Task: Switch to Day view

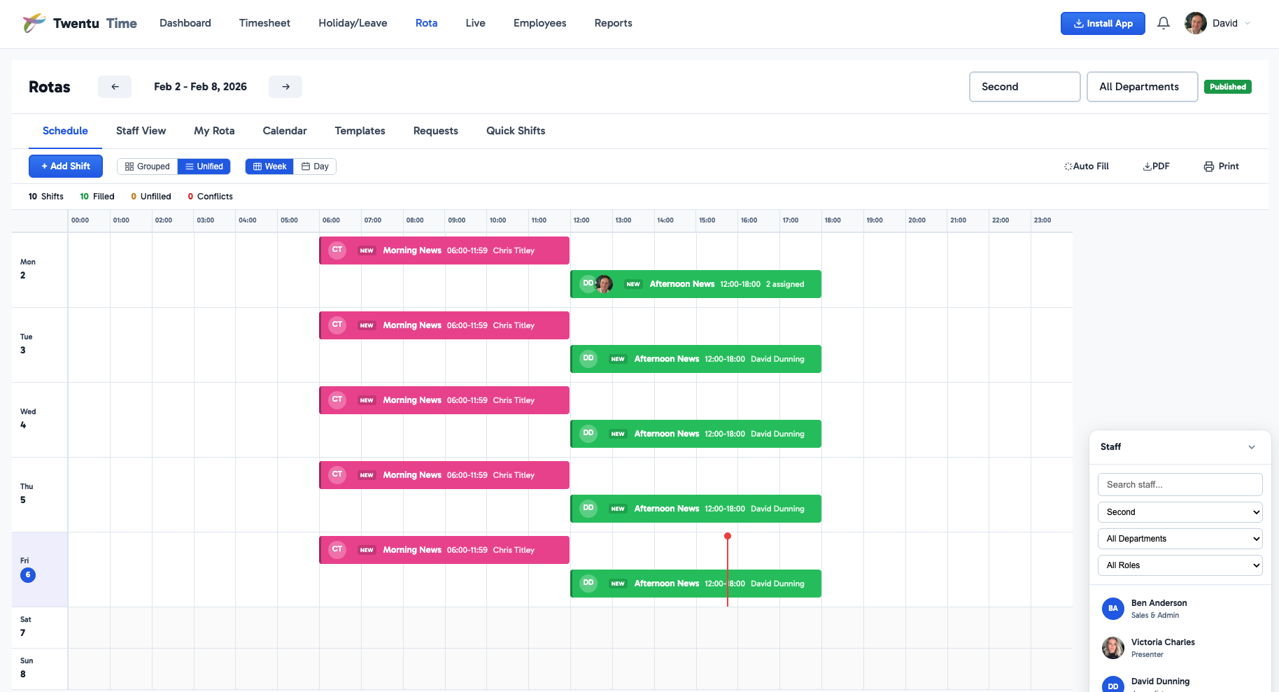Action: [315, 167]
